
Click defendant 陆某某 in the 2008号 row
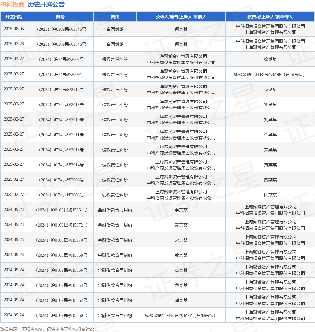[x=270, y=195]
